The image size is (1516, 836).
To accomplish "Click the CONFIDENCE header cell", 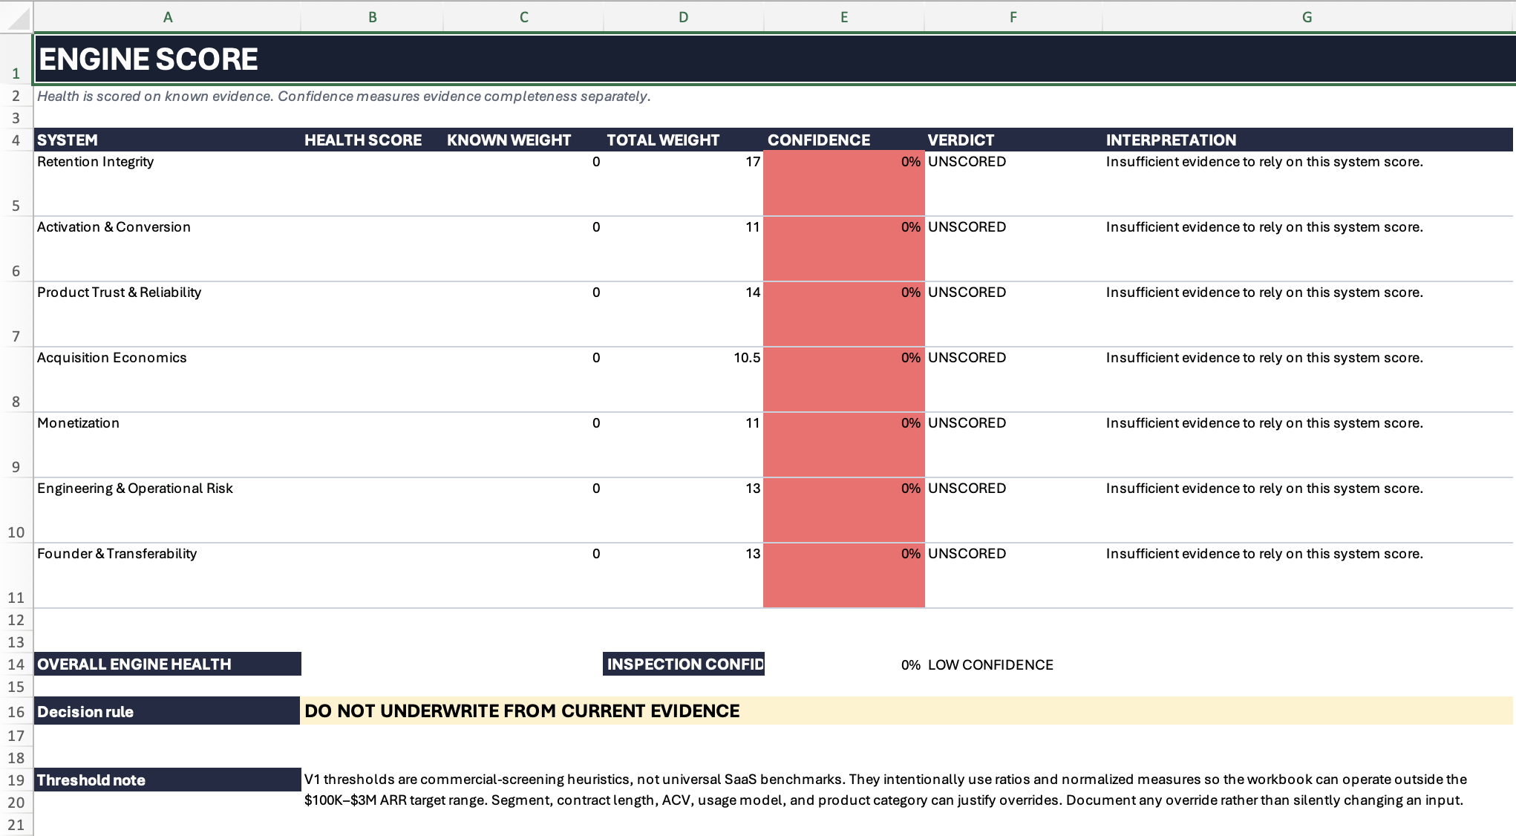I will (x=844, y=140).
